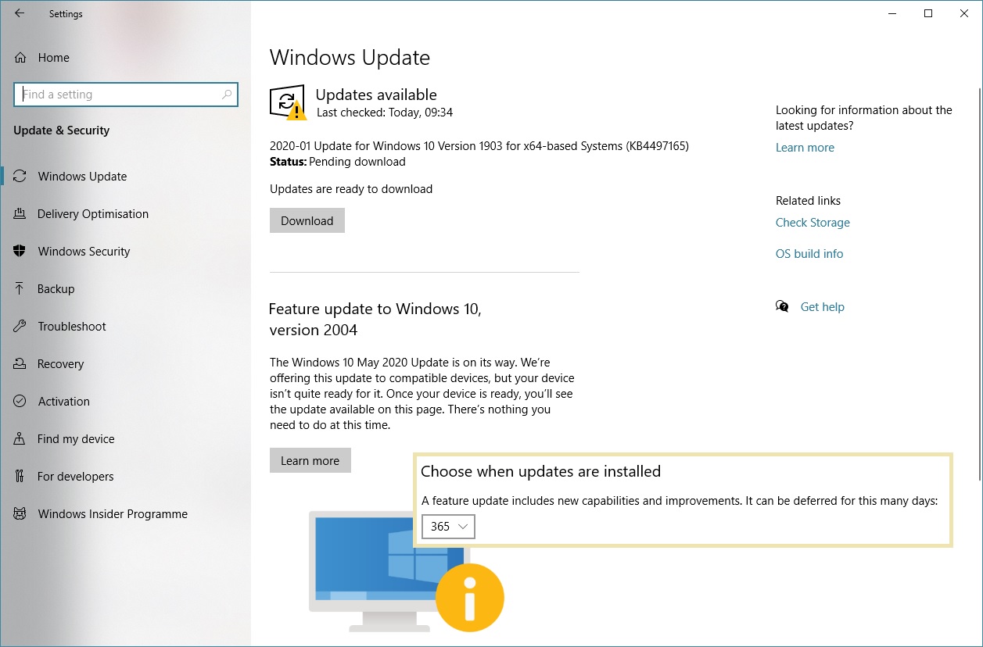Open the OS build info link
This screenshot has height=647, width=983.
(x=809, y=254)
